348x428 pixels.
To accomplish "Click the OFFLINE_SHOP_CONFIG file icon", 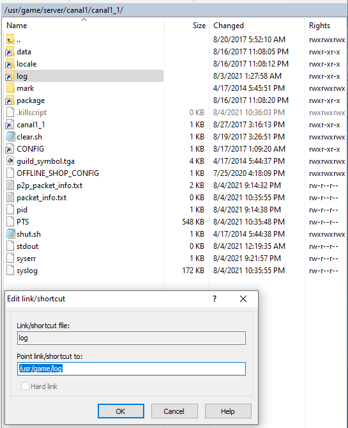I will pyautogui.click(x=10, y=173).
